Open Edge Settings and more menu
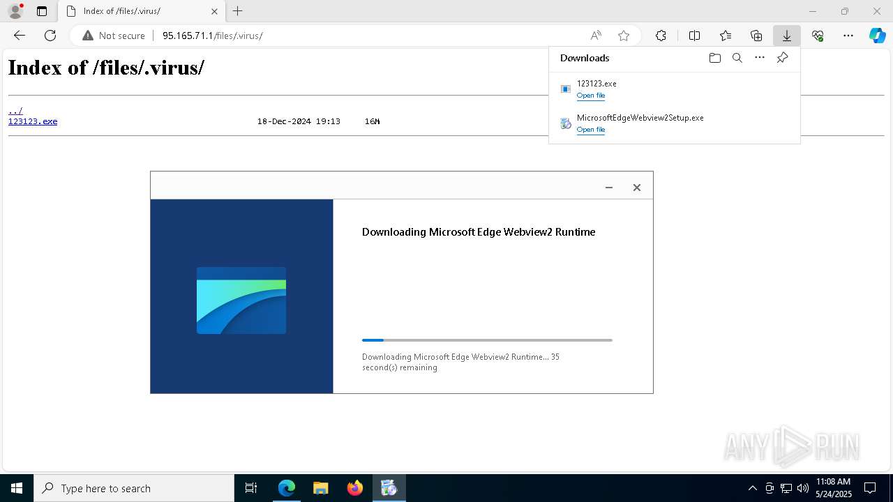This screenshot has width=893, height=502. point(848,36)
